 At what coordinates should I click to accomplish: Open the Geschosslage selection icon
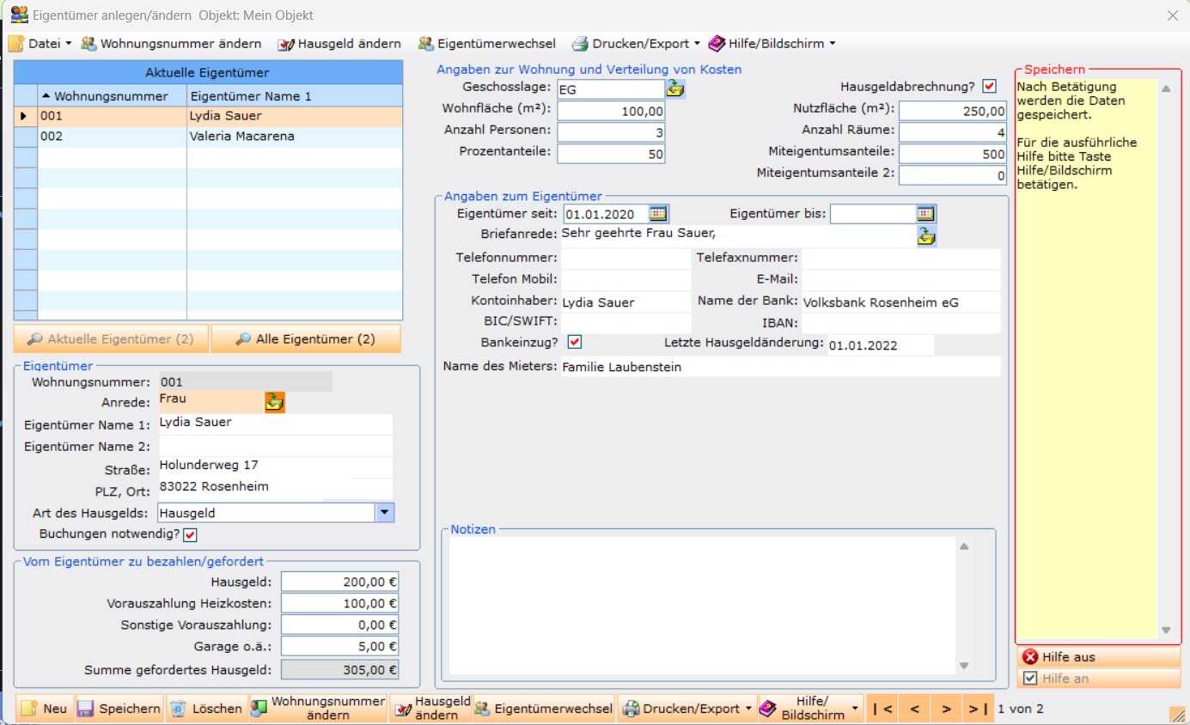[675, 88]
